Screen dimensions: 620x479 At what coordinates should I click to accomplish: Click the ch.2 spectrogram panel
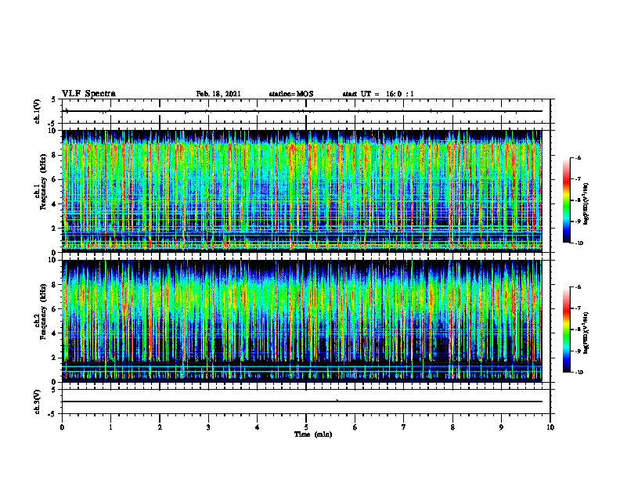pos(301,321)
